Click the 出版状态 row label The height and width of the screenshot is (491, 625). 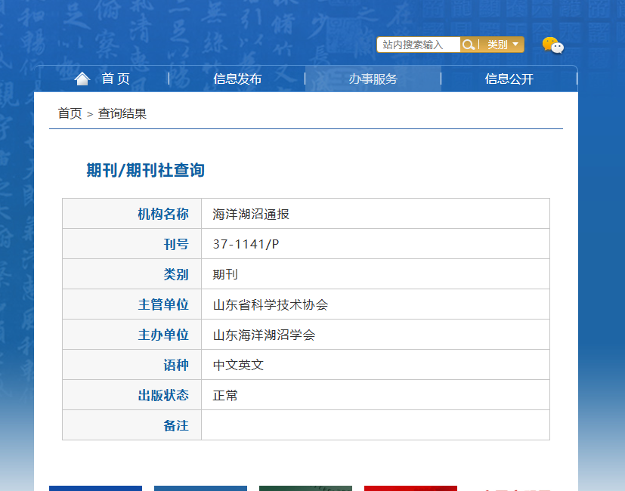tap(163, 395)
